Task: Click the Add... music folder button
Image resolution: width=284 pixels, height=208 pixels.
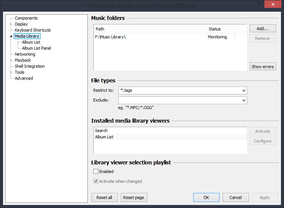Action: tap(263, 29)
